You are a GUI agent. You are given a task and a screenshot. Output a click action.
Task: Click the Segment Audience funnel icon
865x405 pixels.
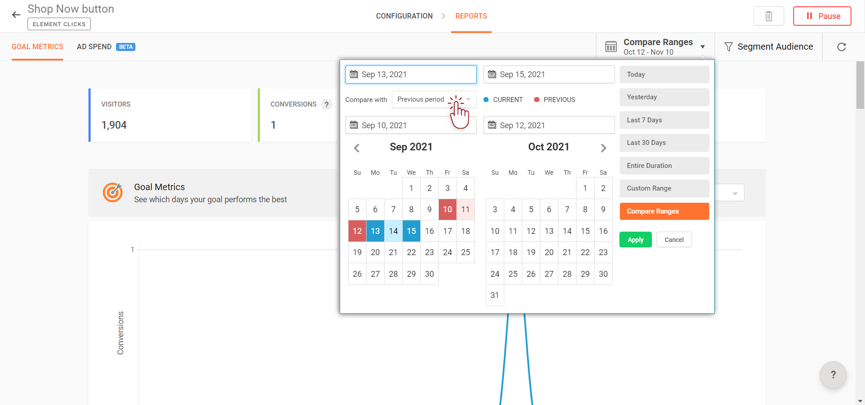click(x=728, y=47)
